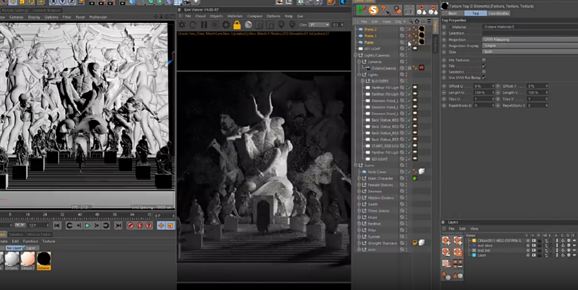Switch to the Coordinates tab
This screenshot has width=578, height=290.
click(499, 13)
